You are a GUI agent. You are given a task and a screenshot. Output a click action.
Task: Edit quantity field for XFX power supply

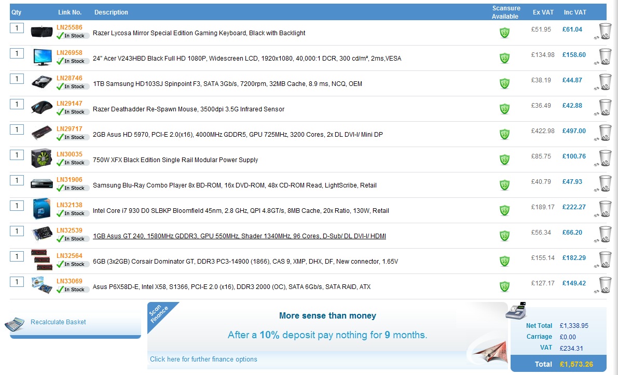17,155
